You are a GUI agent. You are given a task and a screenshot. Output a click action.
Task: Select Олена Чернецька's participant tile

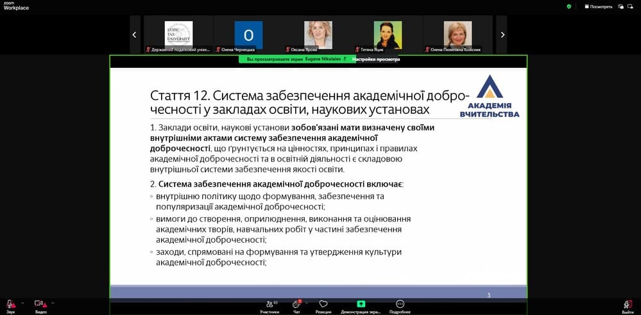[248, 35]
